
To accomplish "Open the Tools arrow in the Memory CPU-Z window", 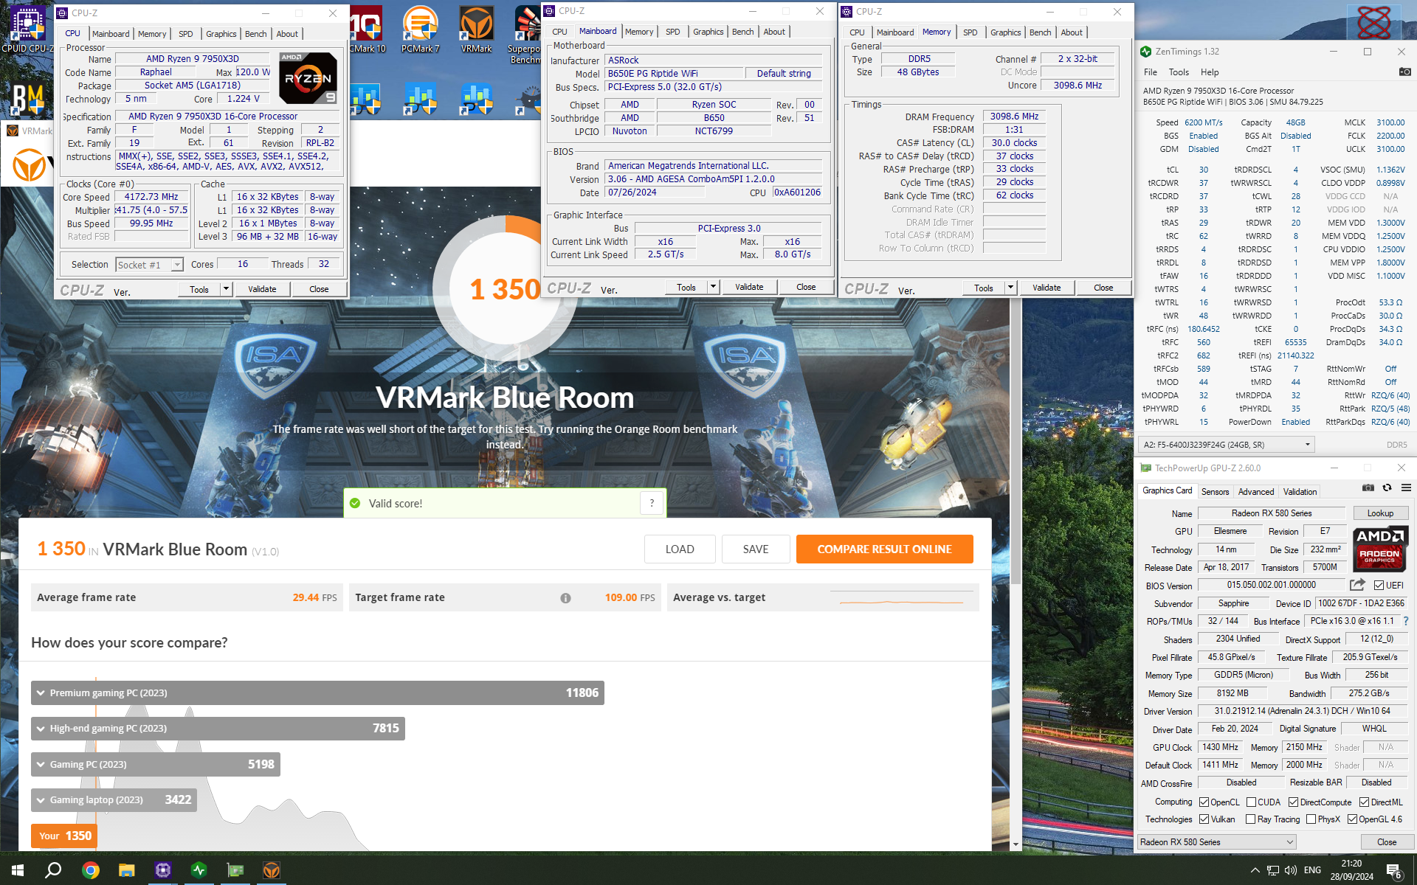I will (x=1010, y=288).
